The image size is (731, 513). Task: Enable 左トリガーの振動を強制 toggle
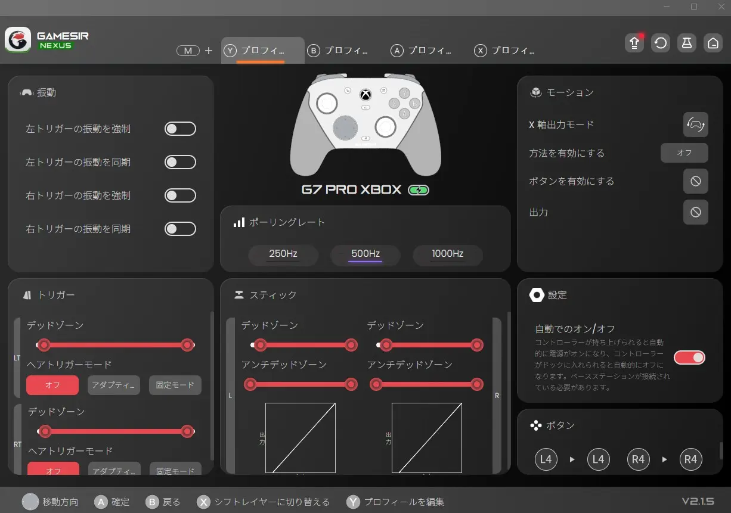click(x=180, y=129)
